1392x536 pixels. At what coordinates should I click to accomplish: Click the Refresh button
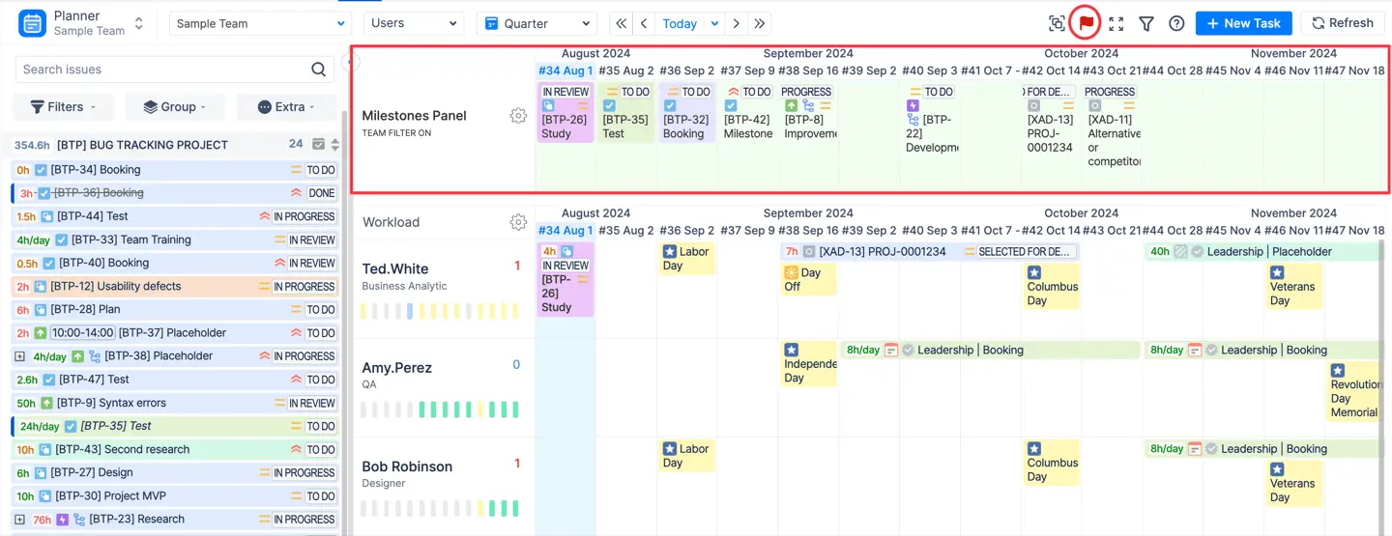(1342, 23)
